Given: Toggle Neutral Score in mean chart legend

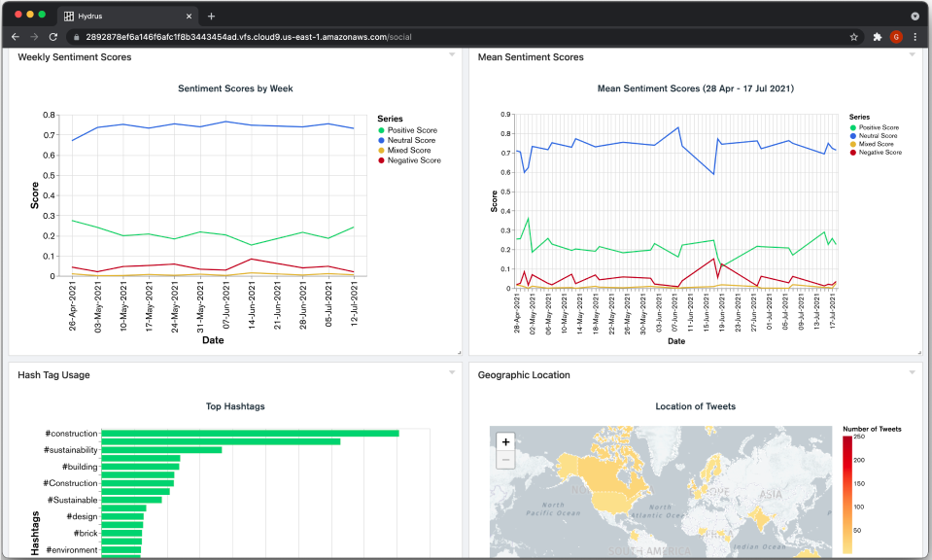Looking at the screenshot, I should click(x=874, y=135).
